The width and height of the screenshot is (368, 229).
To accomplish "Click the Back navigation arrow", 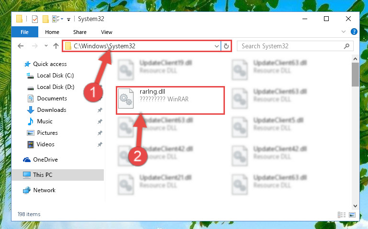I will pyautogui.click(x=21, y=46).
